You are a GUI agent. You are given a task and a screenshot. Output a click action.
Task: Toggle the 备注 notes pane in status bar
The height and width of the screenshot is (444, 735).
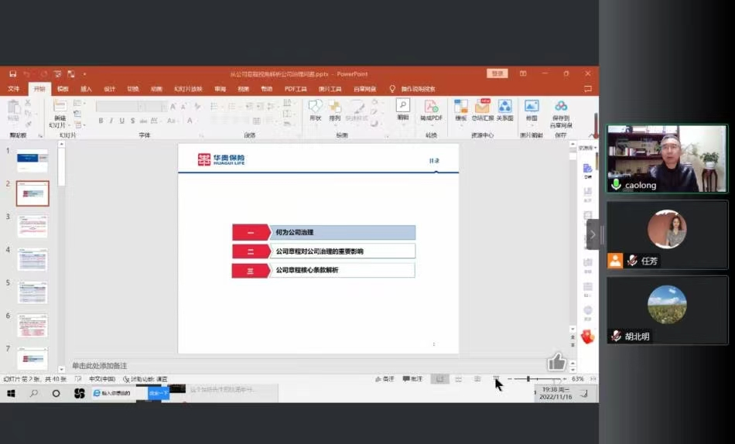385,379
